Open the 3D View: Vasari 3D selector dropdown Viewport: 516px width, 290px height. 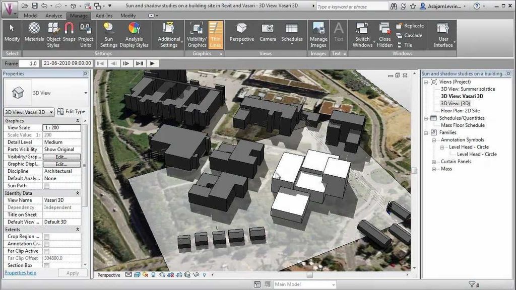click(29, 112)
